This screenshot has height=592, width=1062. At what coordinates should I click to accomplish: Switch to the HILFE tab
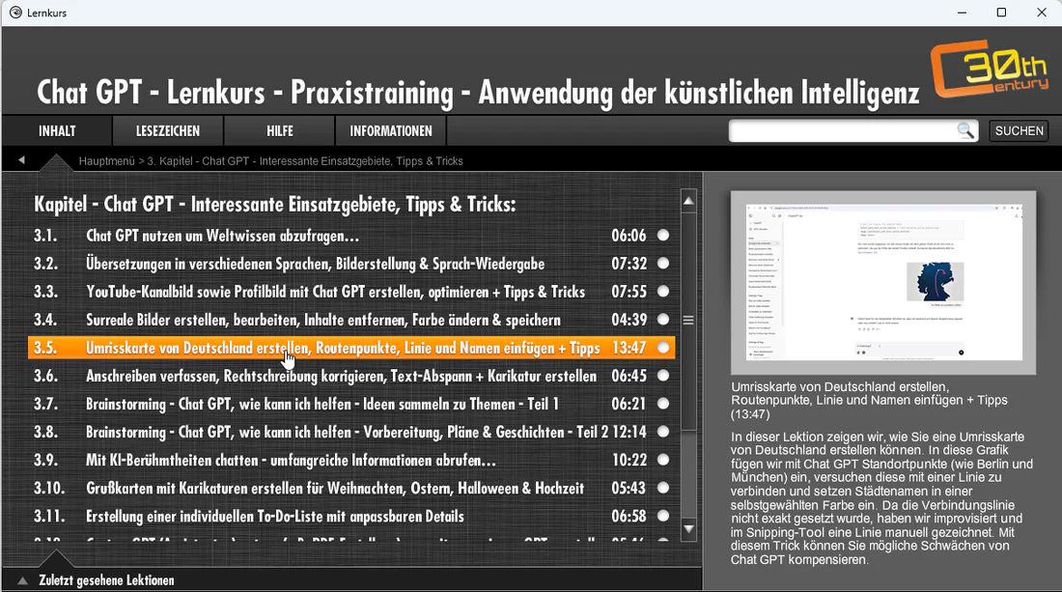tap(280, 131)
